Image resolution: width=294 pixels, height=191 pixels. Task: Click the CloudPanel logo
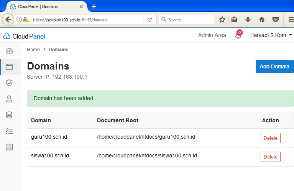point(24,36)
